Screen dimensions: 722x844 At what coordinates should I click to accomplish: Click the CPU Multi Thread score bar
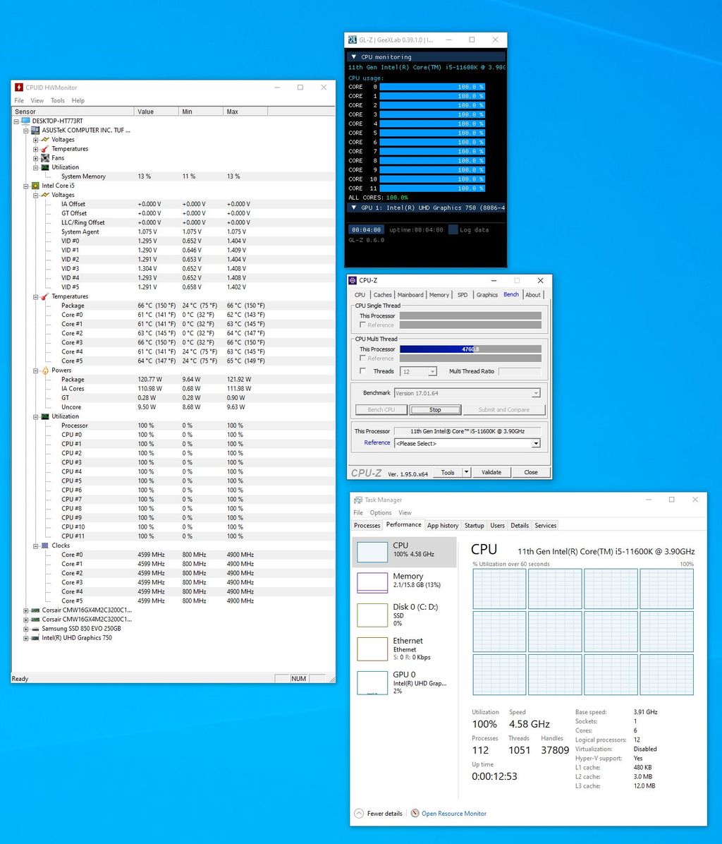[x=470, y=349]
